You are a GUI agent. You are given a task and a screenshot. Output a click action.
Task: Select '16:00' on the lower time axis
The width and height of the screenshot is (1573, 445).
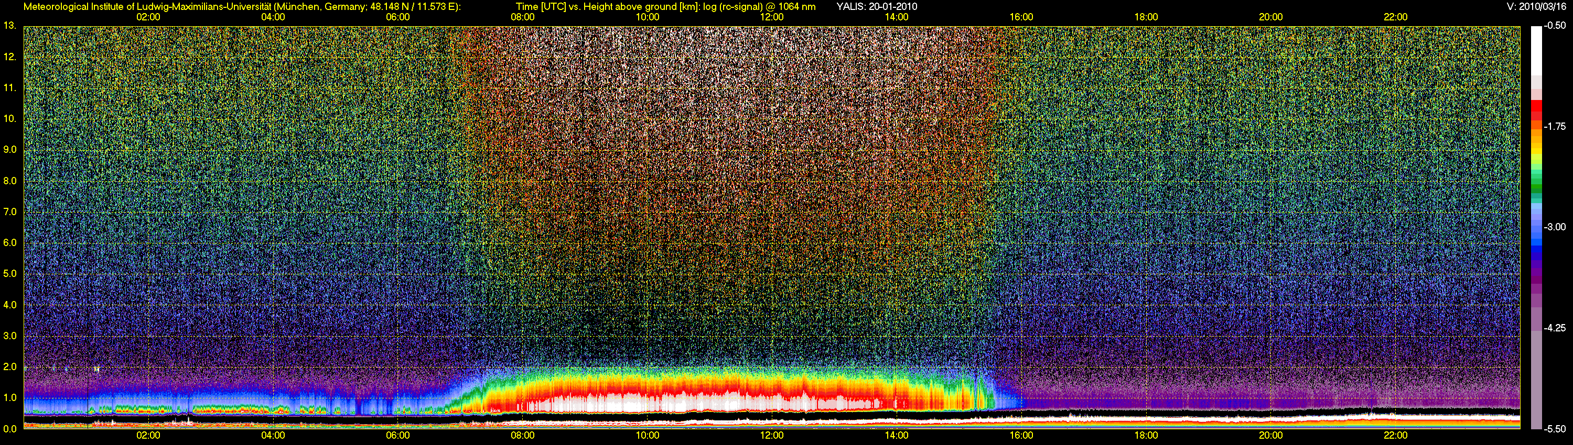pos(1021,436)
